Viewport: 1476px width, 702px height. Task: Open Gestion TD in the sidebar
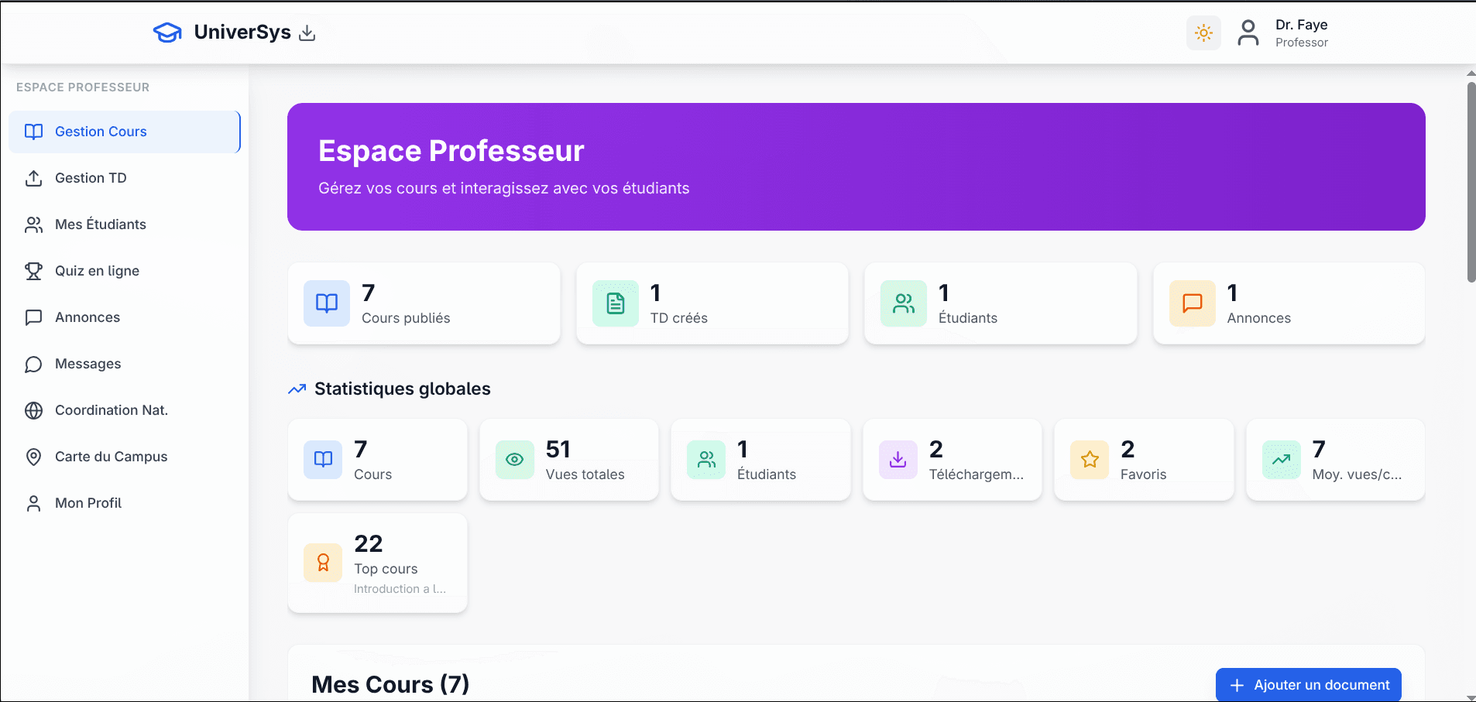[125, 178]
